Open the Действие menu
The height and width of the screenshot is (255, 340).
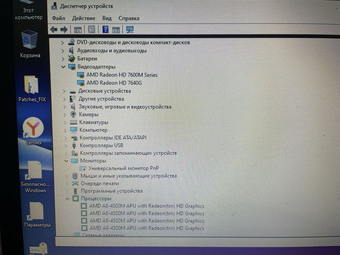[84, 18]
